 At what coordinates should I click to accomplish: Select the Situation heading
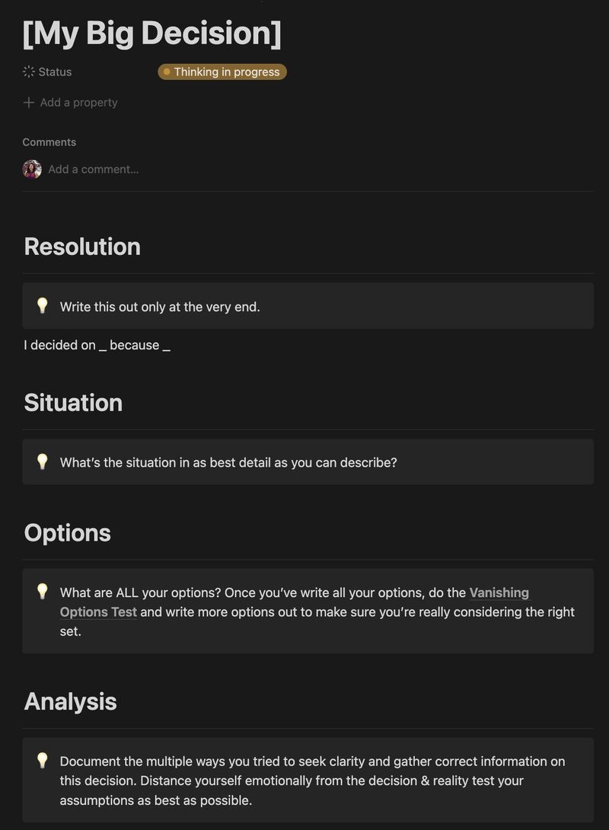pos(73,402)
